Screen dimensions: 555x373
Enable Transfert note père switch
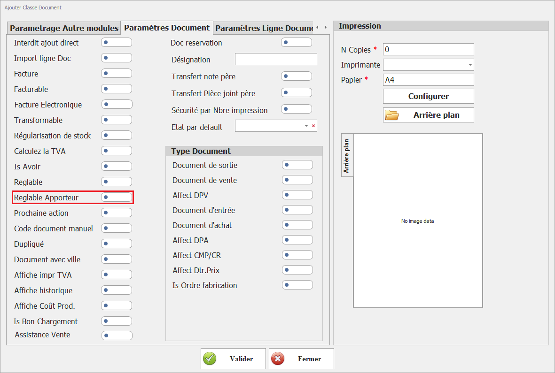[x=297, y=76]
